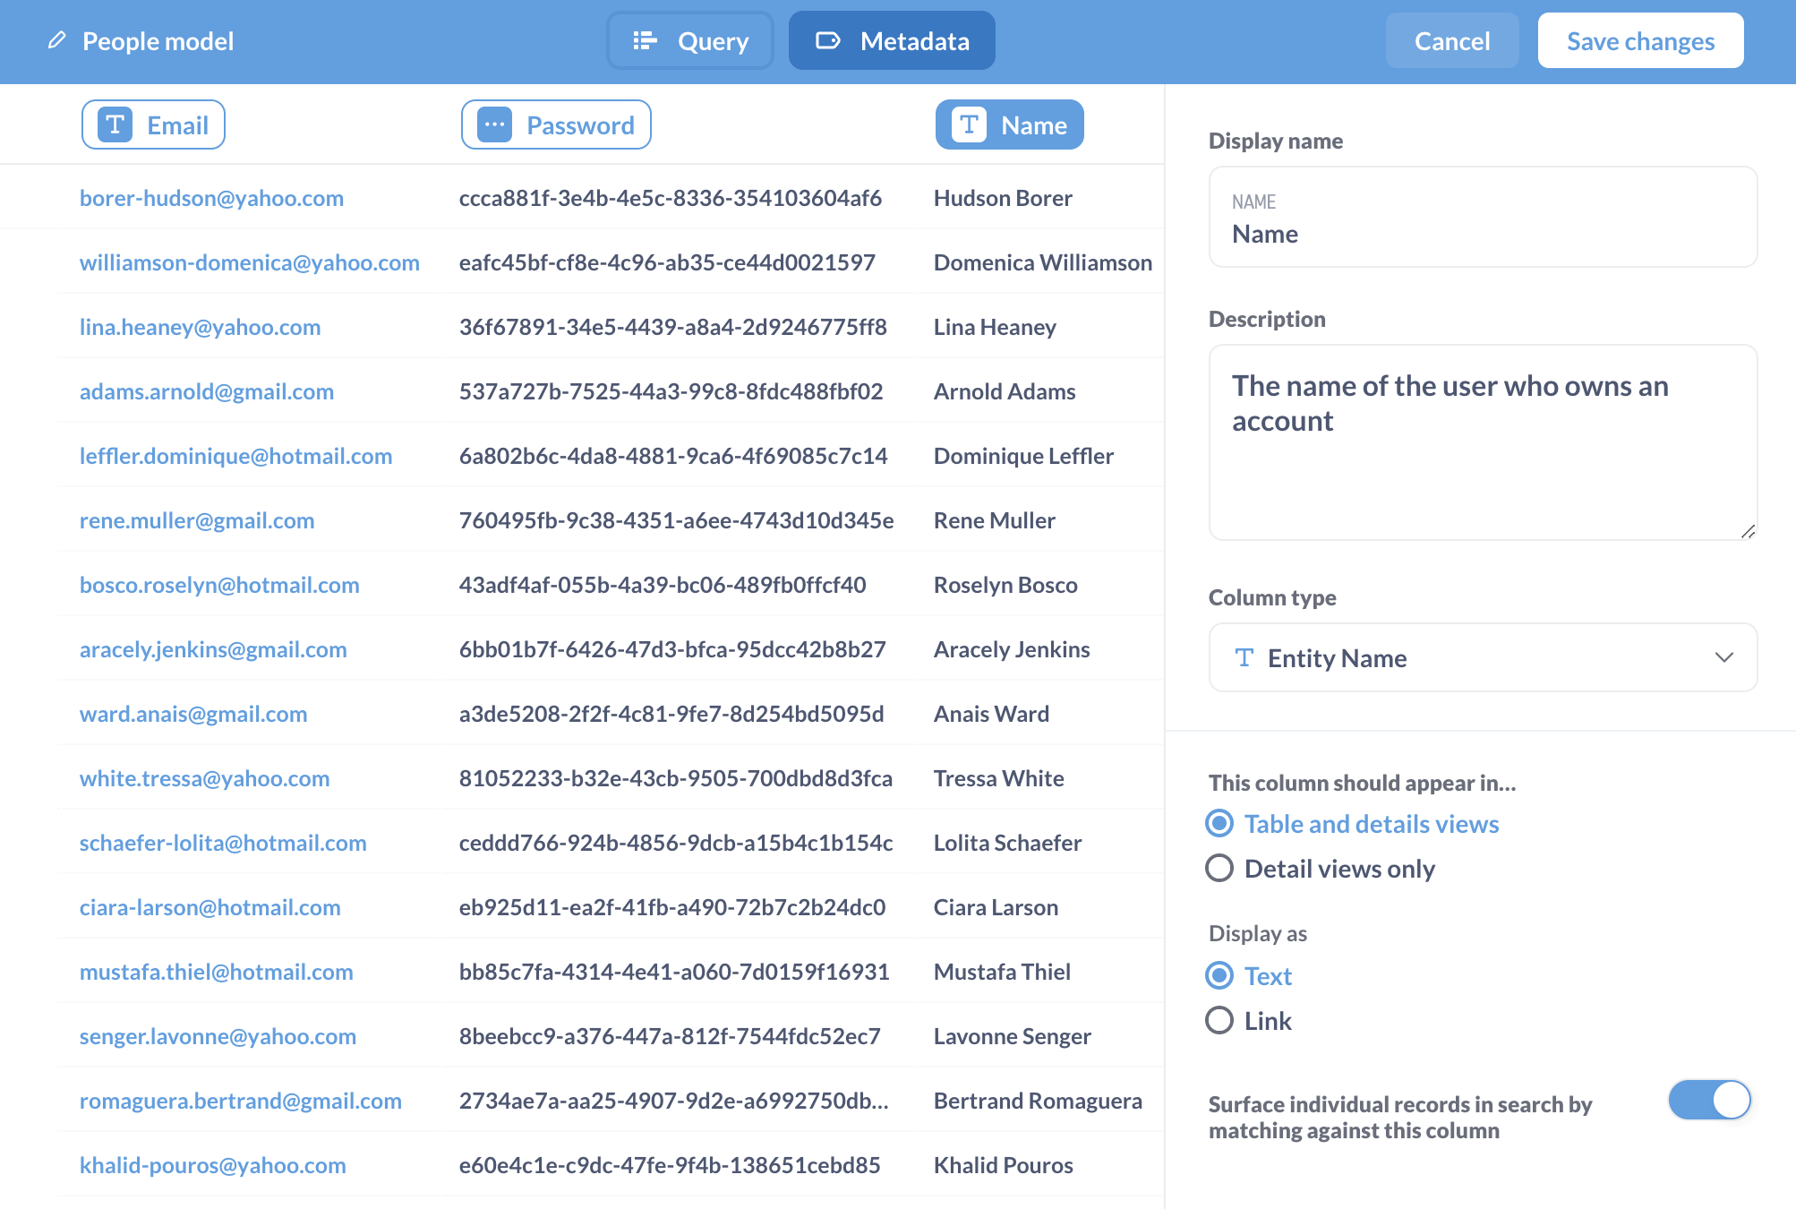Open the Entity Name column type dropdown
Screen dimensions: 1796x1209
click(1482, 657)
